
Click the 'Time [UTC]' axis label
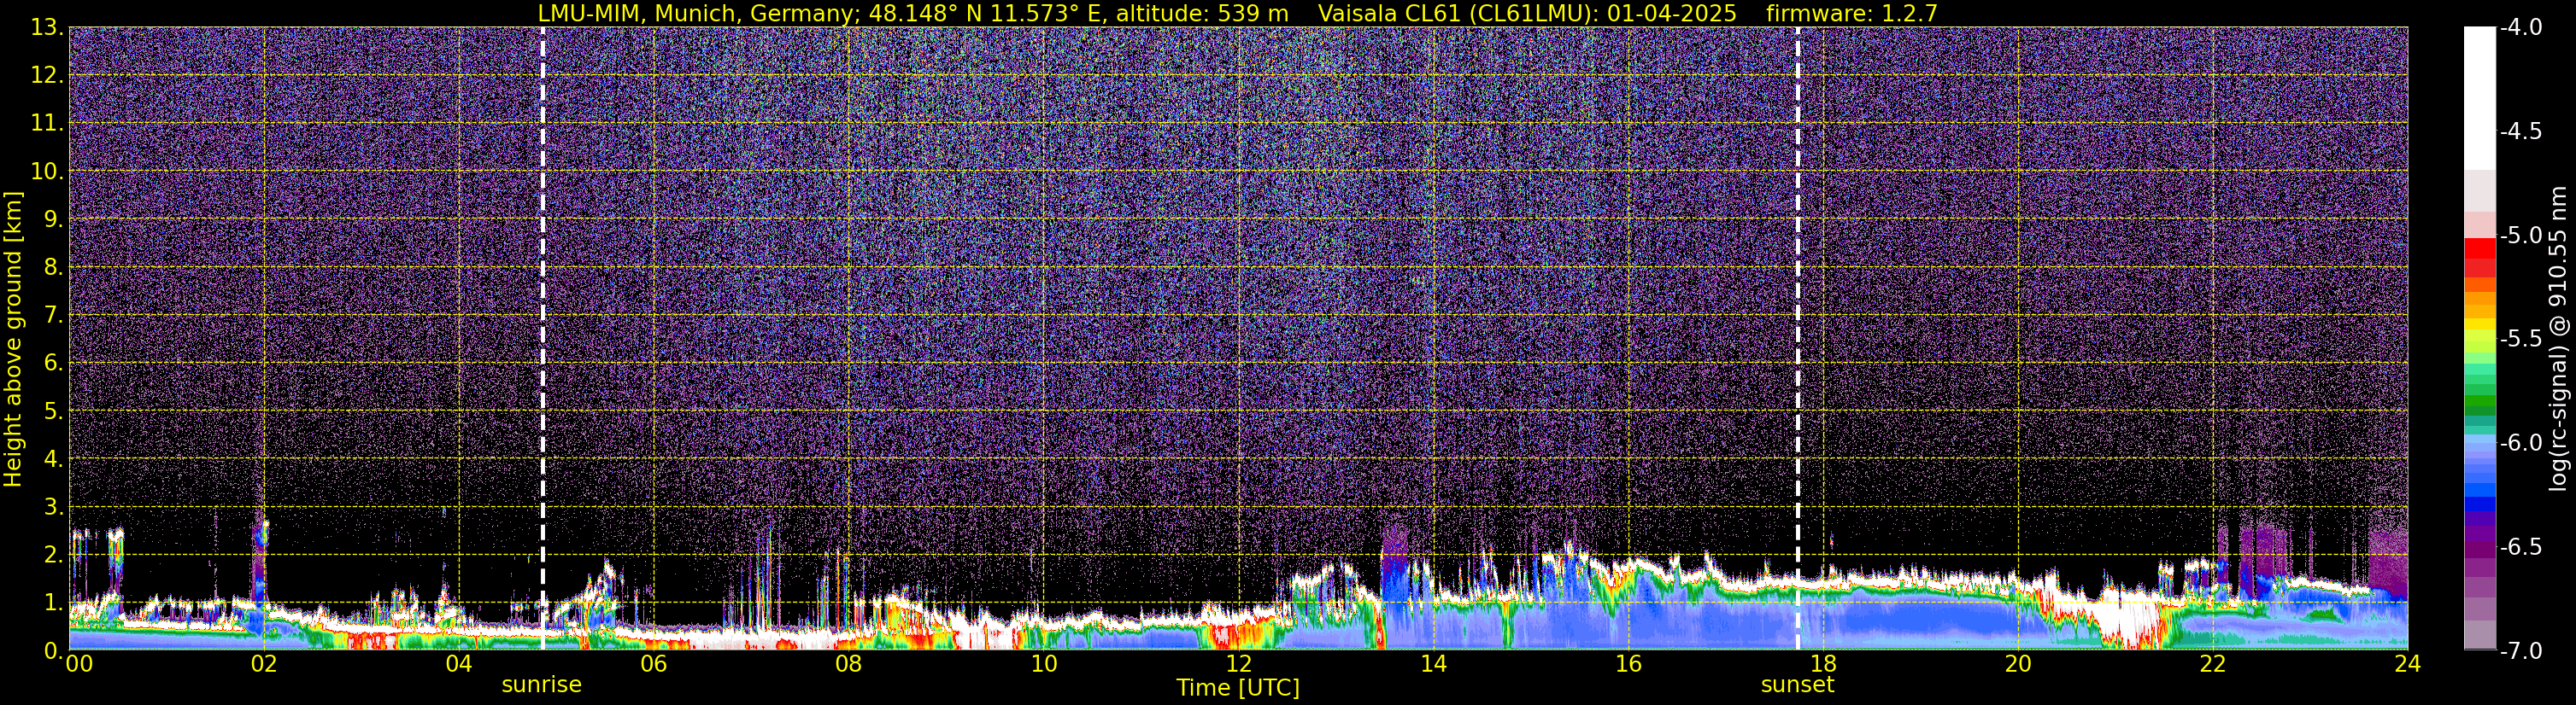1238,688
